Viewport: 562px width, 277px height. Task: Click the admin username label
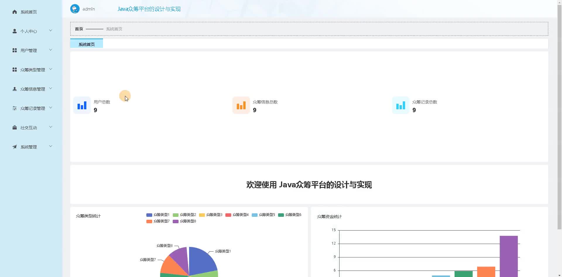[89, 9]
